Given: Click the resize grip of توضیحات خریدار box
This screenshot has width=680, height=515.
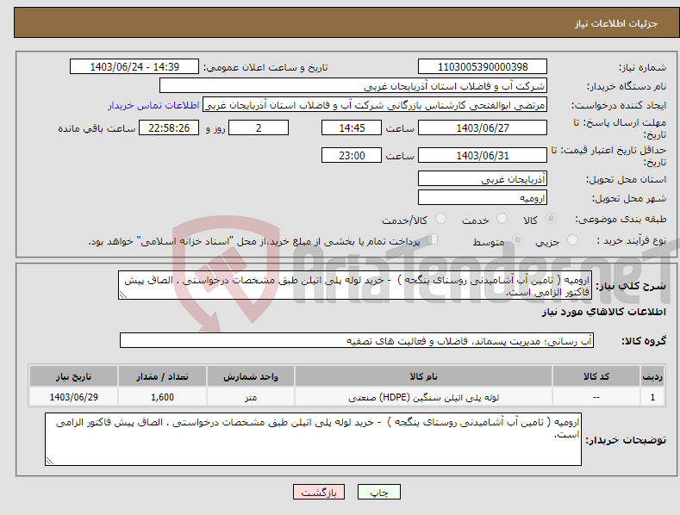Looking at the screenshot, I should pyautogui.click(x=49, y=462).
